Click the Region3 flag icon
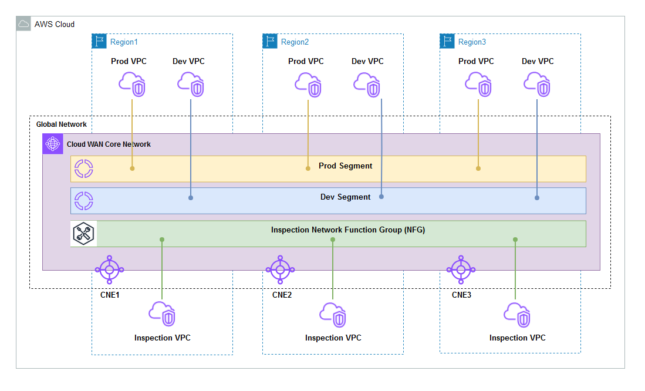Viewport: 645px width, 391px height. [x=447, y=41]
